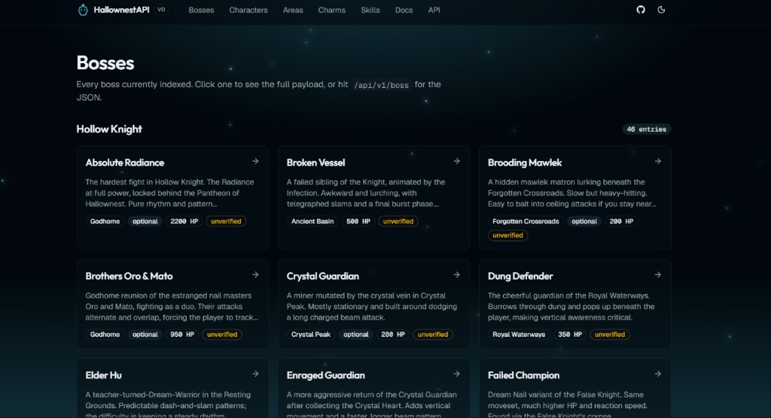
Task: Click unverified tag on Absolute Radiance
Action: [x=226, y=222]
